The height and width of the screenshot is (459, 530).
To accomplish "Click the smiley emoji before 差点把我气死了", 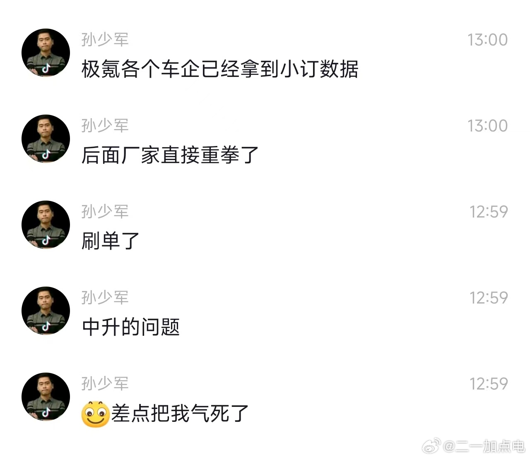I will click(95, 414).
